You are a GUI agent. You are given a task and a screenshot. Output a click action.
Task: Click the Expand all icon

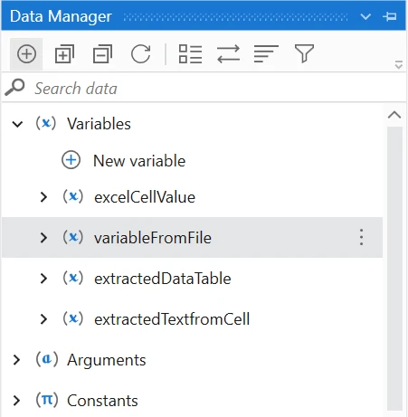64,54
